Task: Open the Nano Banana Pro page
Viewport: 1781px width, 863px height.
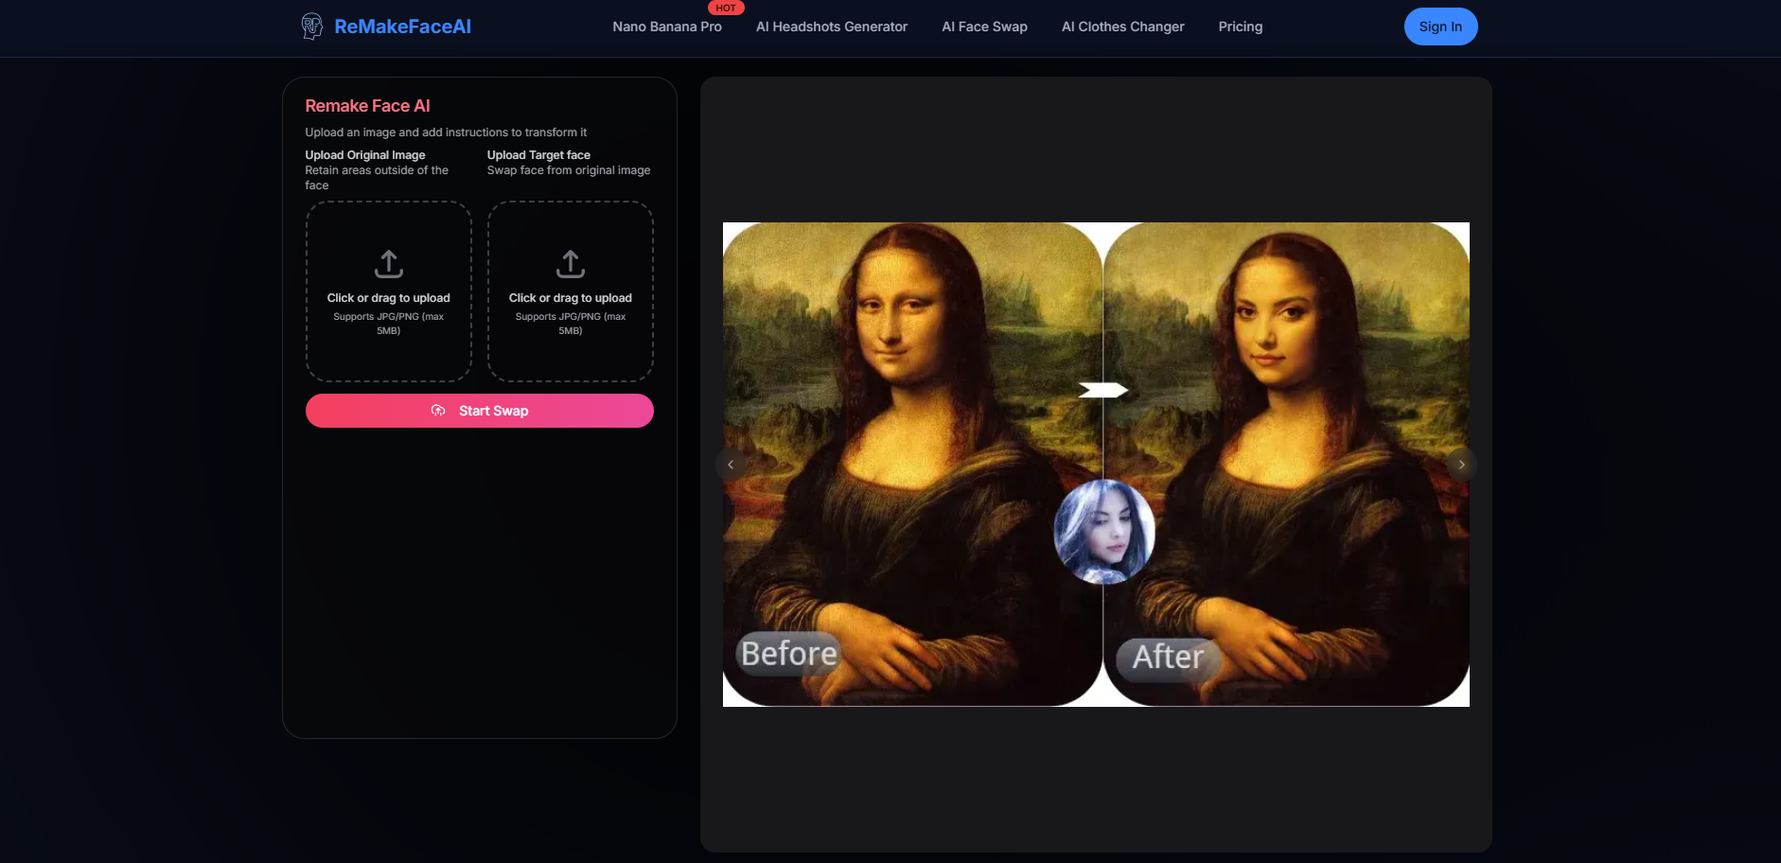Action: point(666,26)
